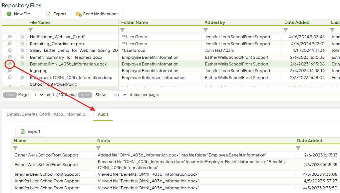Click document icon next to logo.png

[x=22, y=71]
